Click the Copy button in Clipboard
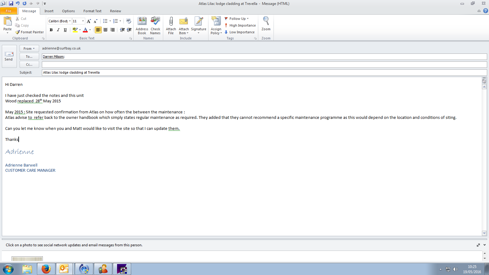This screenshot has width=489, height=275. [22, 25]
